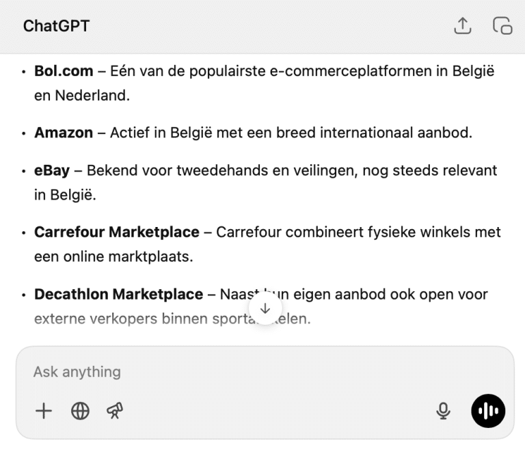The width and height of the screenshot is (525, 454).
Task: Click the bold Amazon text
Action: tap(64, 133)
